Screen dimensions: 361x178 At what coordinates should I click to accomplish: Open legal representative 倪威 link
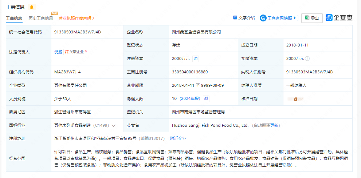click(58, 52)
